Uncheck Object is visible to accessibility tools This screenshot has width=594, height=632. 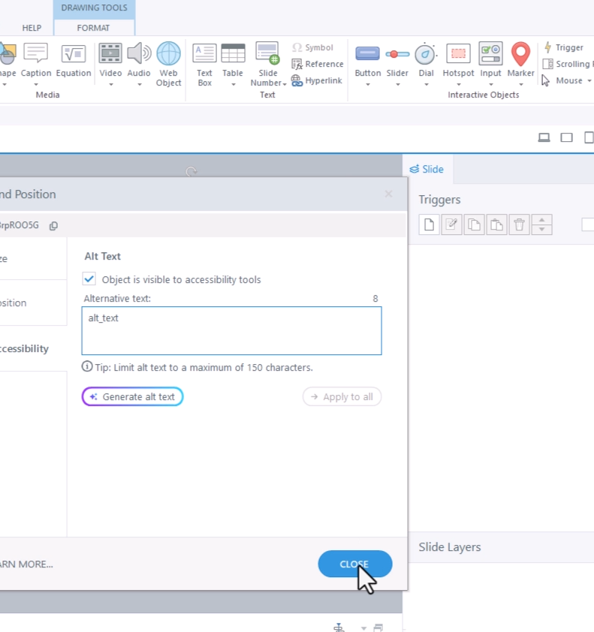[89, 279]
